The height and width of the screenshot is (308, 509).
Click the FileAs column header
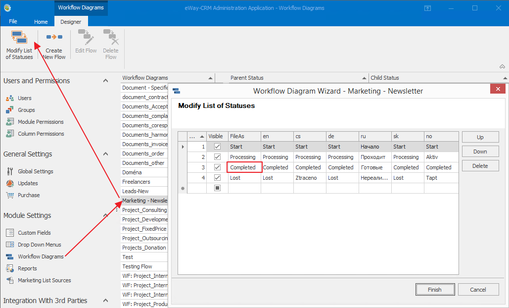point(244,137)
